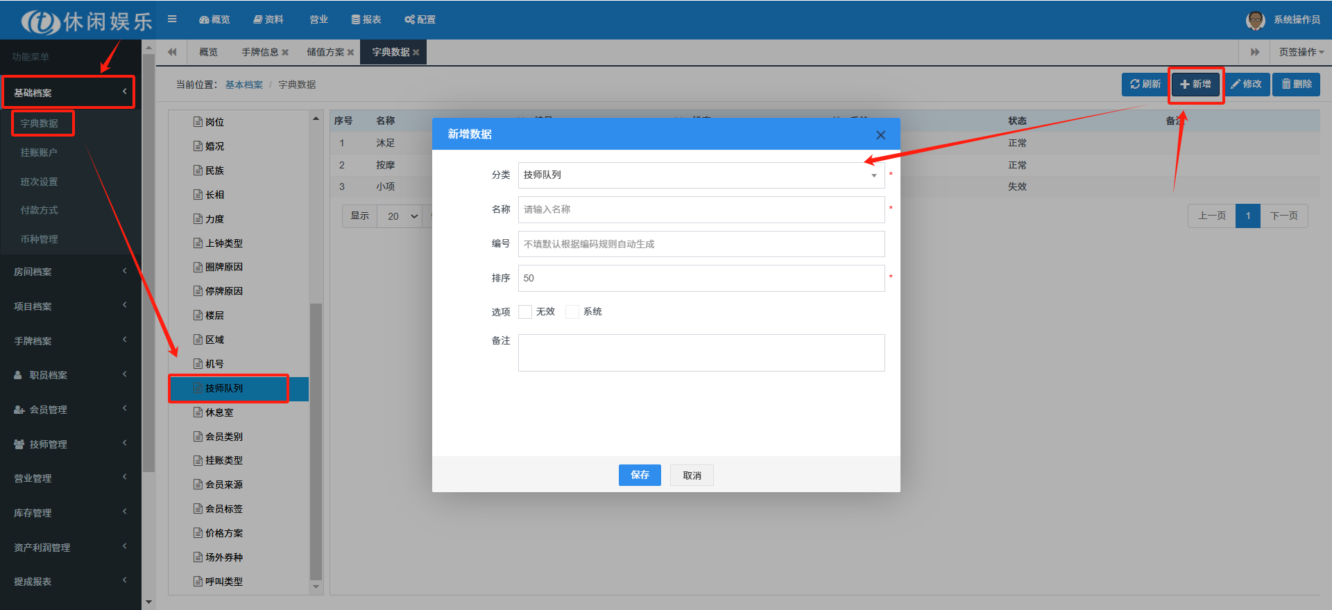Close the 储值方案 tab via its X
1332x610 pixels.
coord(351,53)
